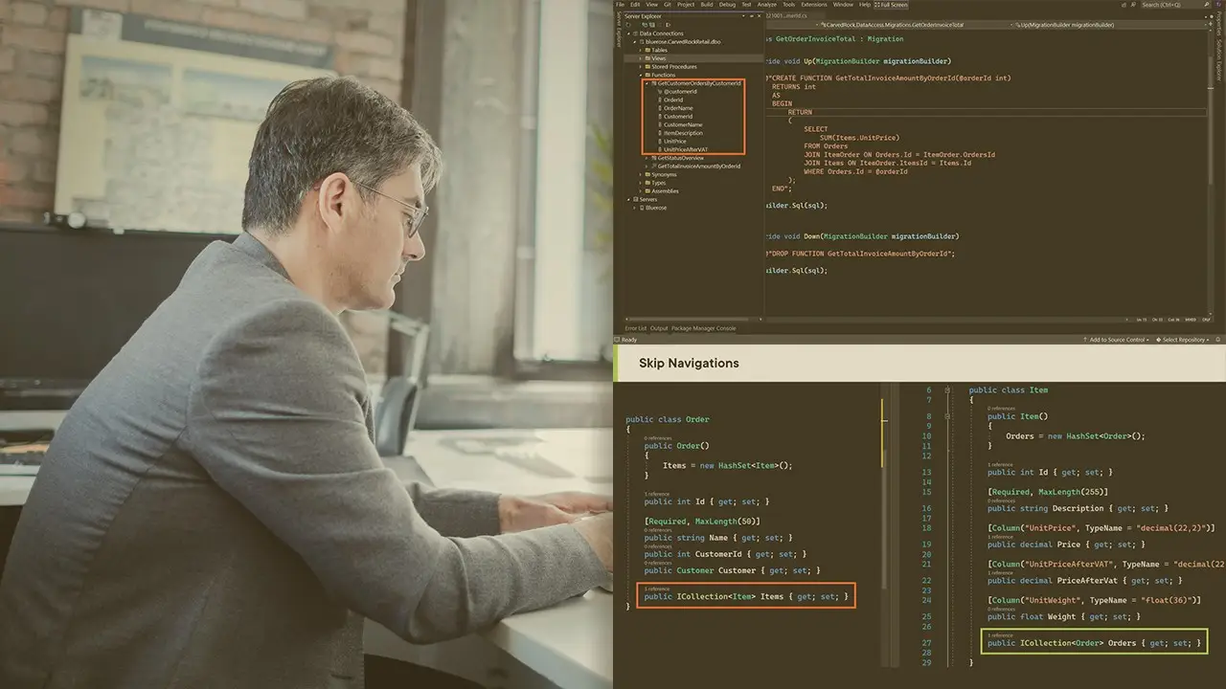Toggle the Server Explorer auto-hide pushpin
Image resolution: width=1226 pixels, height=689 pixels.
pyautogui.click(x=752, y=15)
